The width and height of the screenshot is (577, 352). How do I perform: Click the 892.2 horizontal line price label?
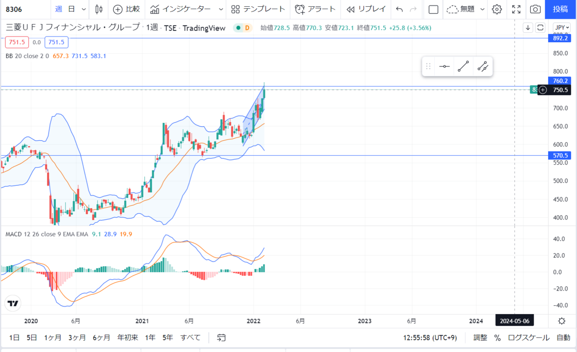[x=561, y=38]
